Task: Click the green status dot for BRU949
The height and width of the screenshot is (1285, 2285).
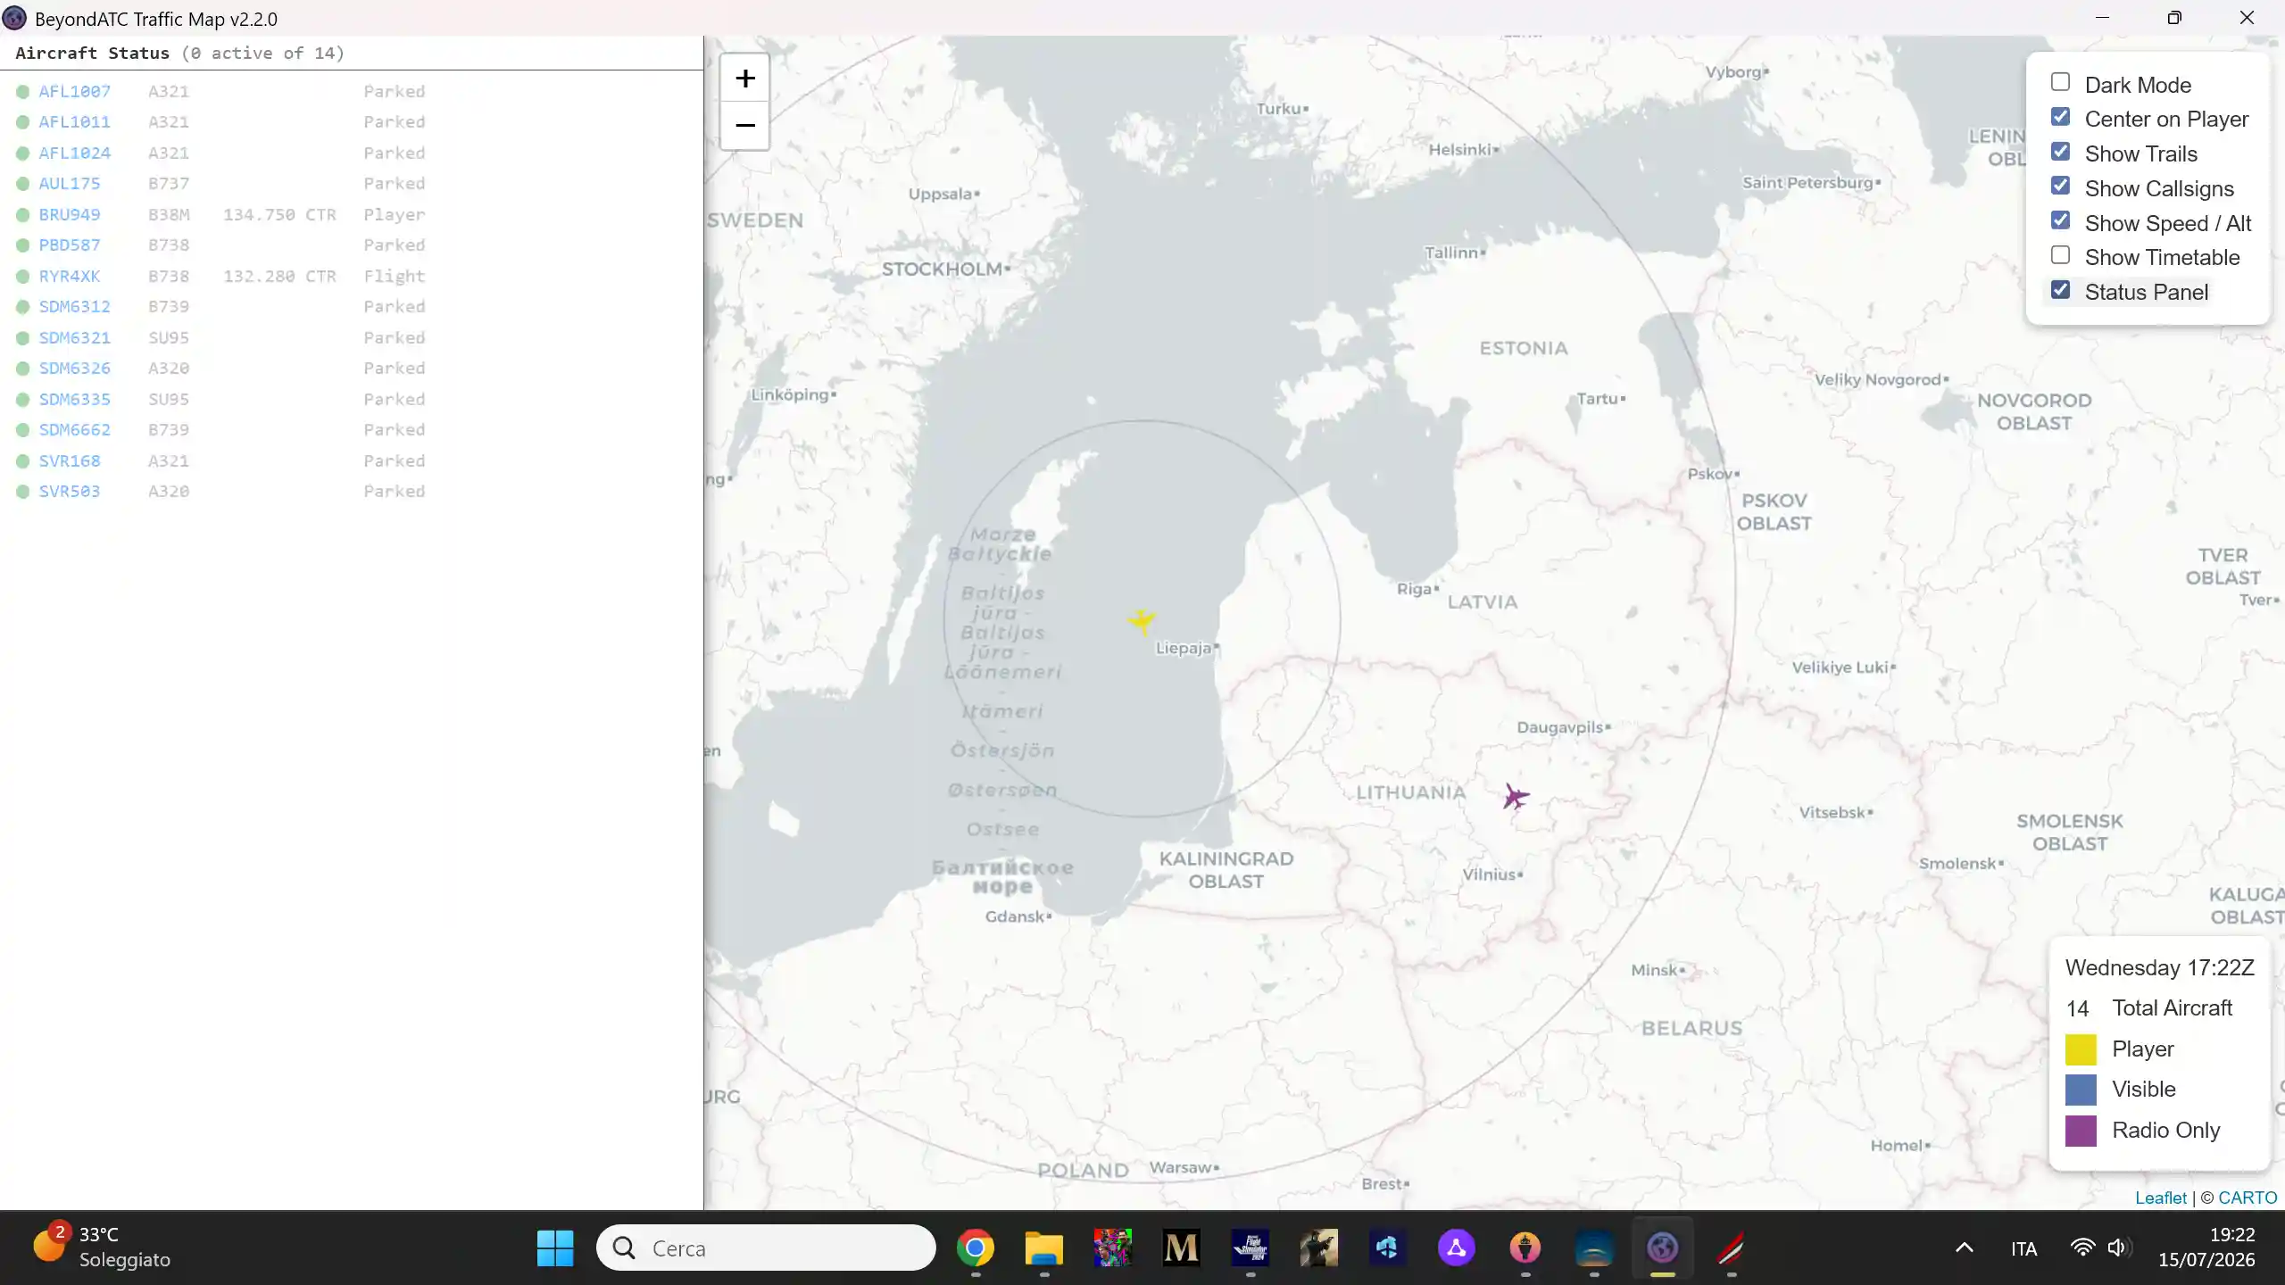Action: coord(22,214)
